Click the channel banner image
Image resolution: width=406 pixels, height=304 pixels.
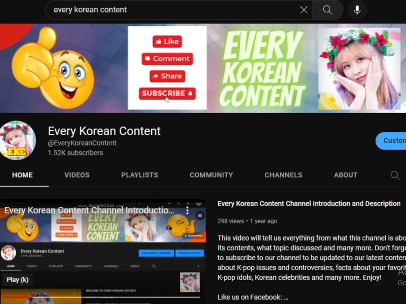(x=203, y=68)
